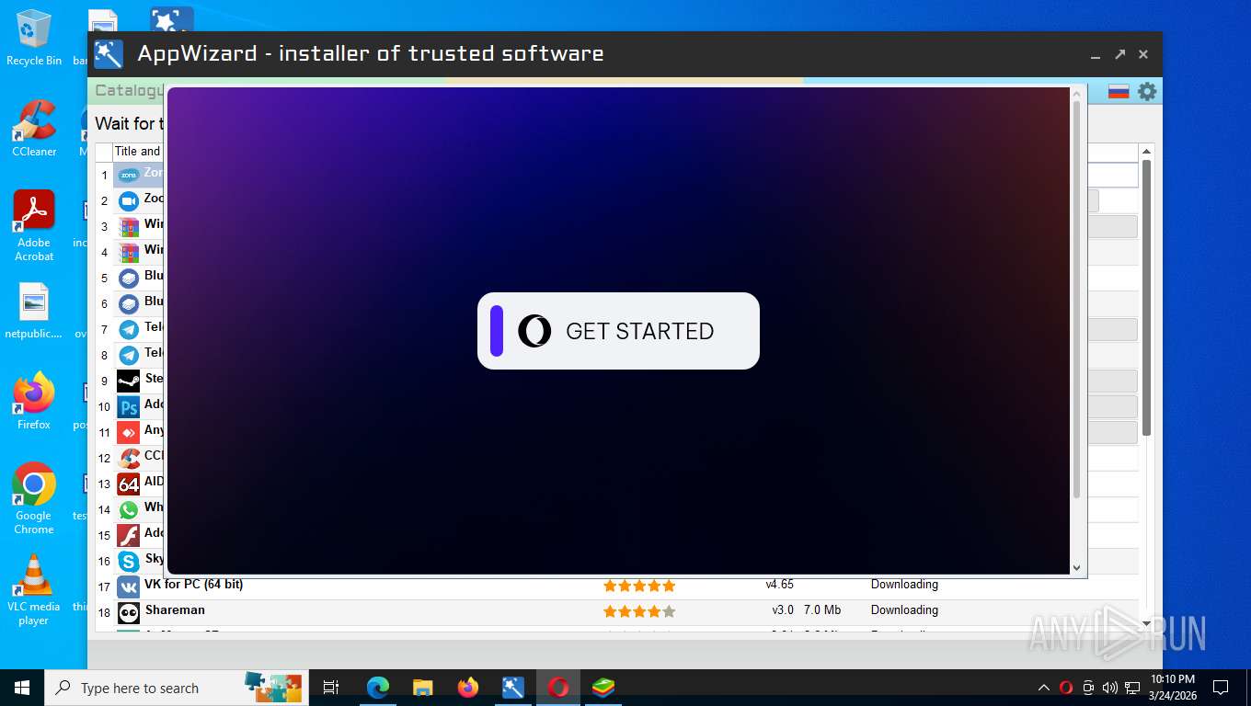Select the CCleaner icon in row 12
Screen dimensions: 1251x706
(129, 458)
